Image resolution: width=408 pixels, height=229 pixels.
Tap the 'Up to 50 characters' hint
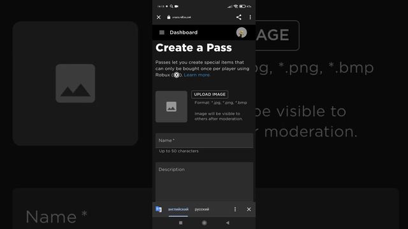pos(178,151)
